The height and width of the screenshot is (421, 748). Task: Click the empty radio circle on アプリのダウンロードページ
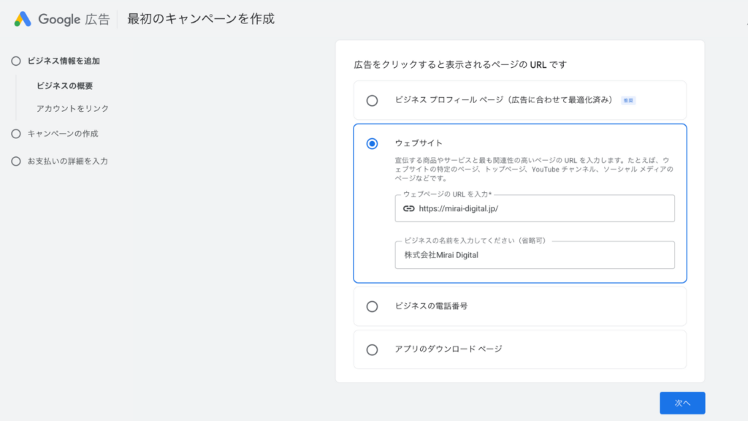(373, 349)
